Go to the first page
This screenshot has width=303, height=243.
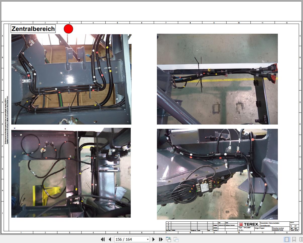click(x=103, y=239)
